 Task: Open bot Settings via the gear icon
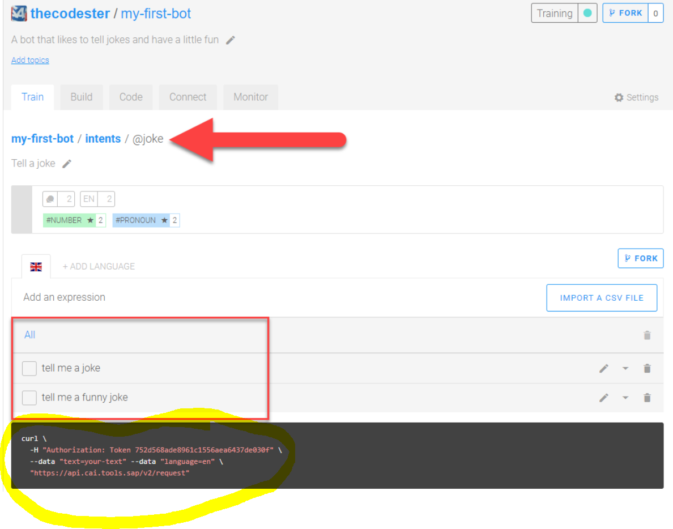[619, 97]
